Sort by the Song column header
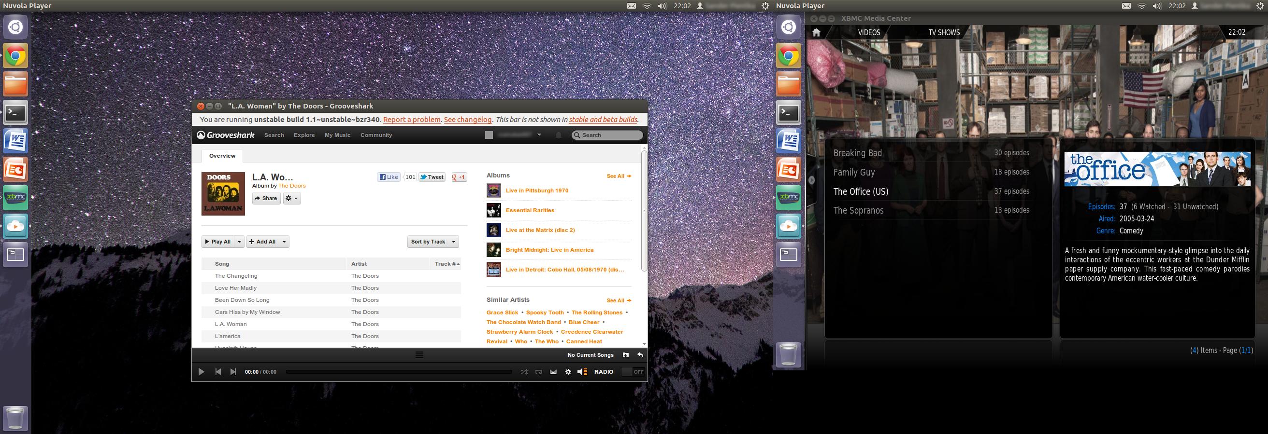 [274, 264]
